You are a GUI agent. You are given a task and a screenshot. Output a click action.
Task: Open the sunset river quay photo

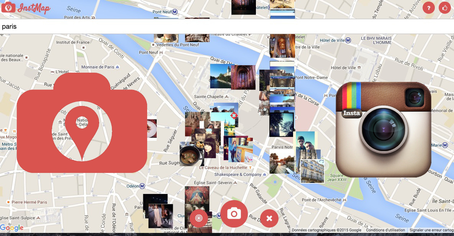(282, 161)
